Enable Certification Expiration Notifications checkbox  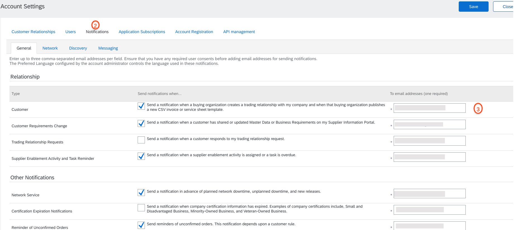[141, 208]
